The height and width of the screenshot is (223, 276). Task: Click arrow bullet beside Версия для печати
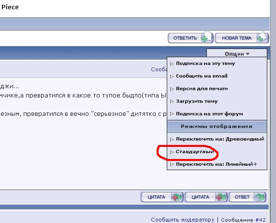pos(172,89)
